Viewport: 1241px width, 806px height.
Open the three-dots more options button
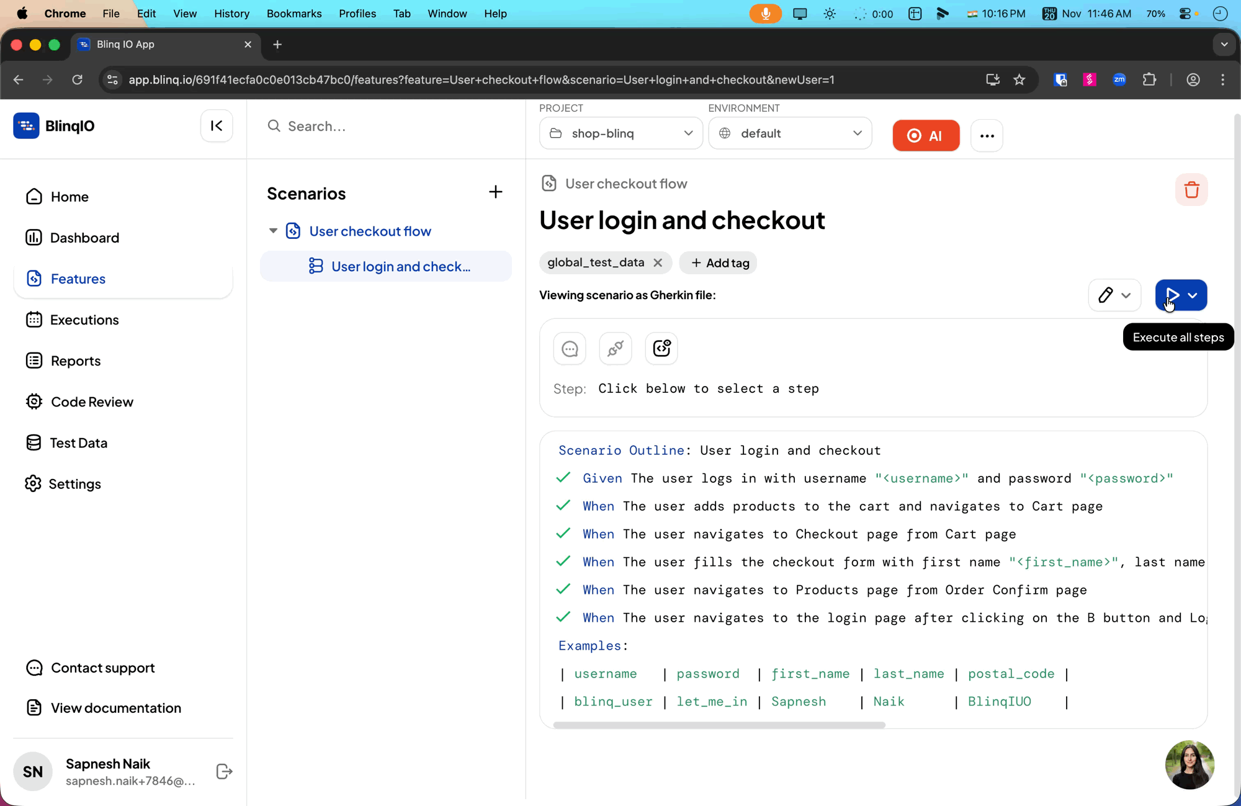tap(987, 135)
